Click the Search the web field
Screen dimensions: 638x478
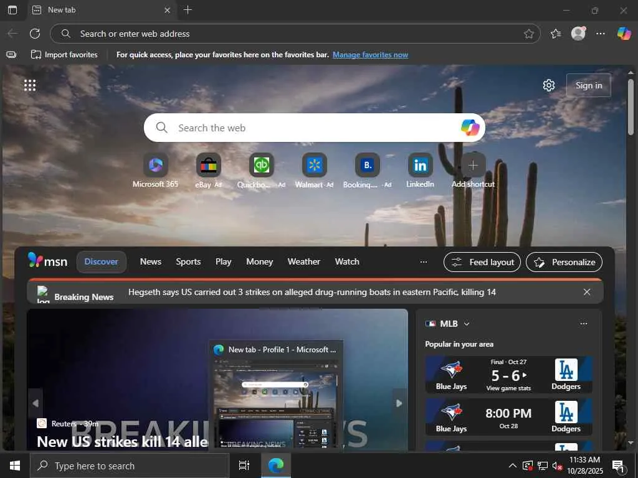pos(314,128)
